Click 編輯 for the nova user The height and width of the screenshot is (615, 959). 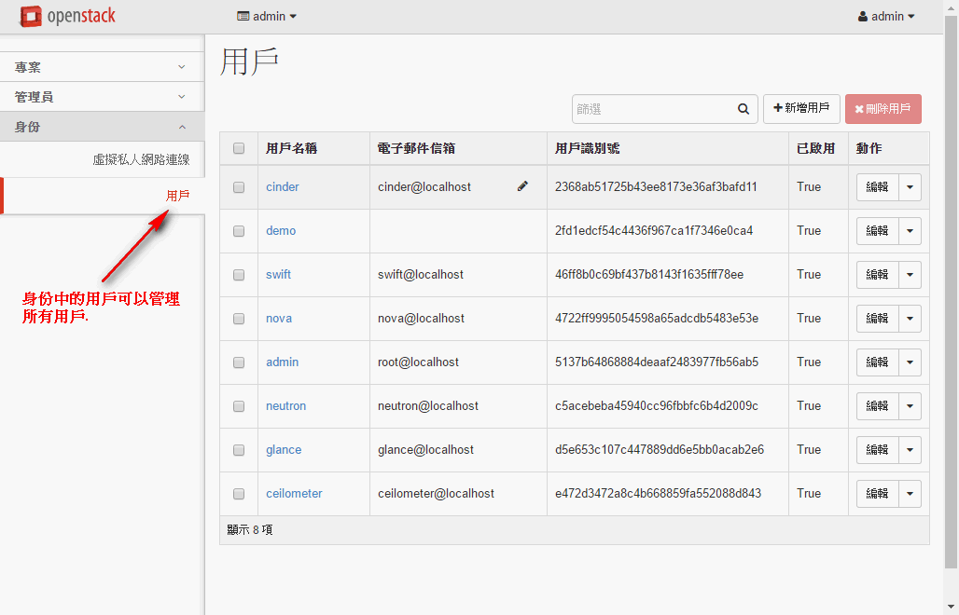coord(877,318)
